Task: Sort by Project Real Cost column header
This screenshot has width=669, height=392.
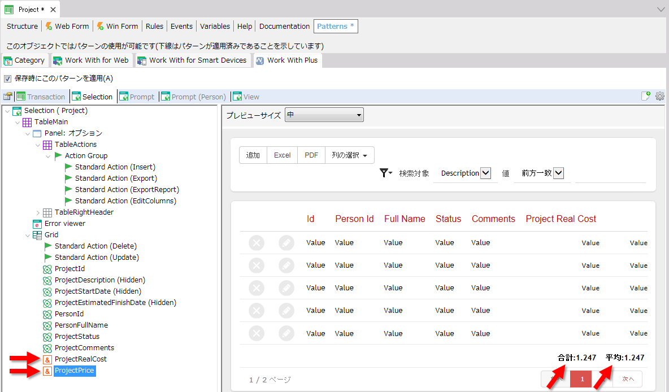Action: point(561,219)
